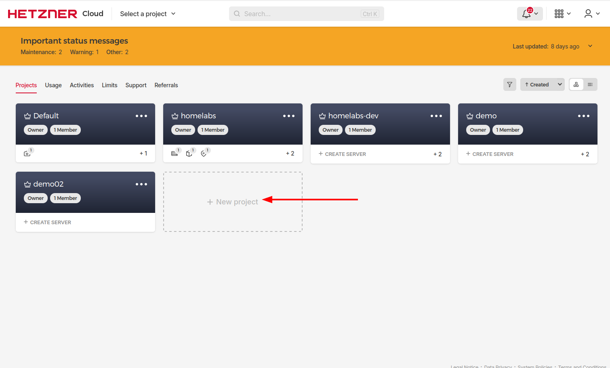
Task: Click +1 more resources in the Default project
Action: [143, 154]
